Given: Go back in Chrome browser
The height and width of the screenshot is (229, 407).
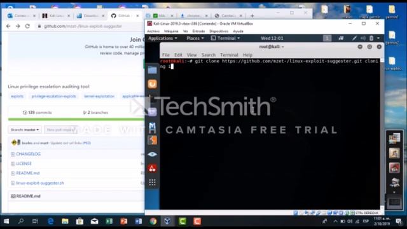Looking at the screenshot, I should [8, 26].
